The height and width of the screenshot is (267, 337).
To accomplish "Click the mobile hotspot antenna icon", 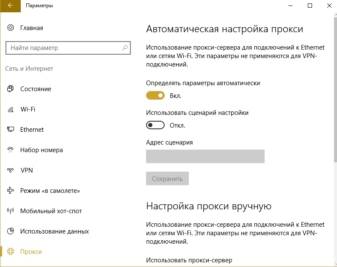I will click(11, 211).
